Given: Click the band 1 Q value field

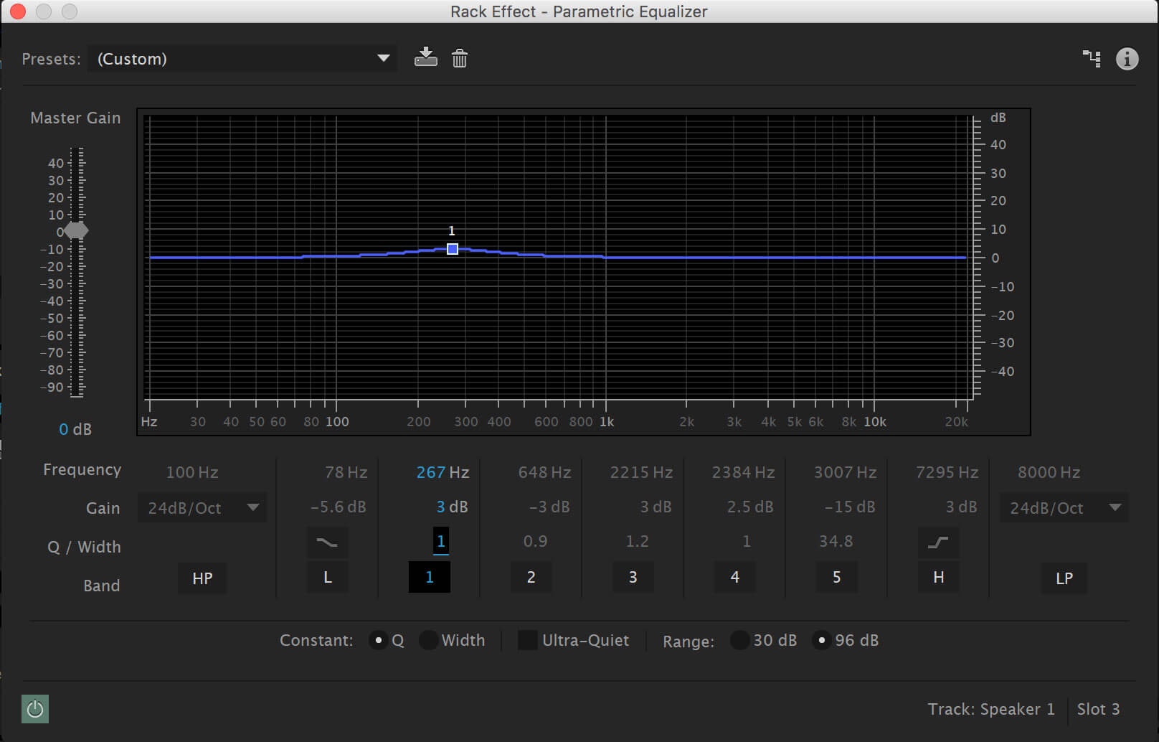Looking at the screenshot, I should point(441,541).
